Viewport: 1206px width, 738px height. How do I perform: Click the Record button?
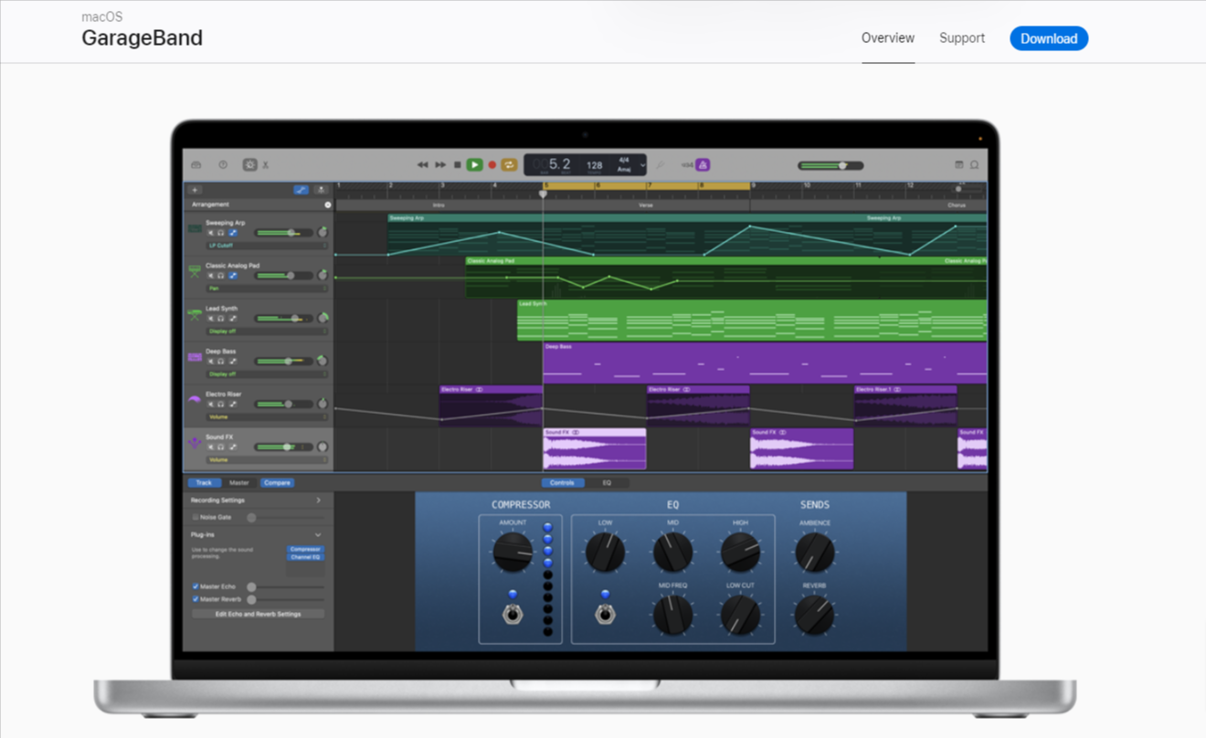point(492,164)
